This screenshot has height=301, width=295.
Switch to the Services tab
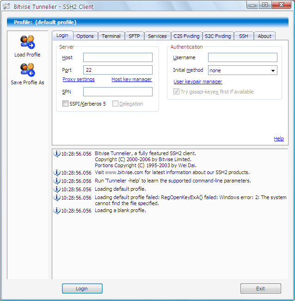click(x=157, y=36)
